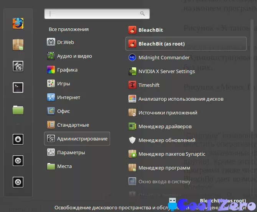This screenshot has width=257, height=212.
Task: Open System Settings gear icon in sidebar
Action: click(18, 66)
